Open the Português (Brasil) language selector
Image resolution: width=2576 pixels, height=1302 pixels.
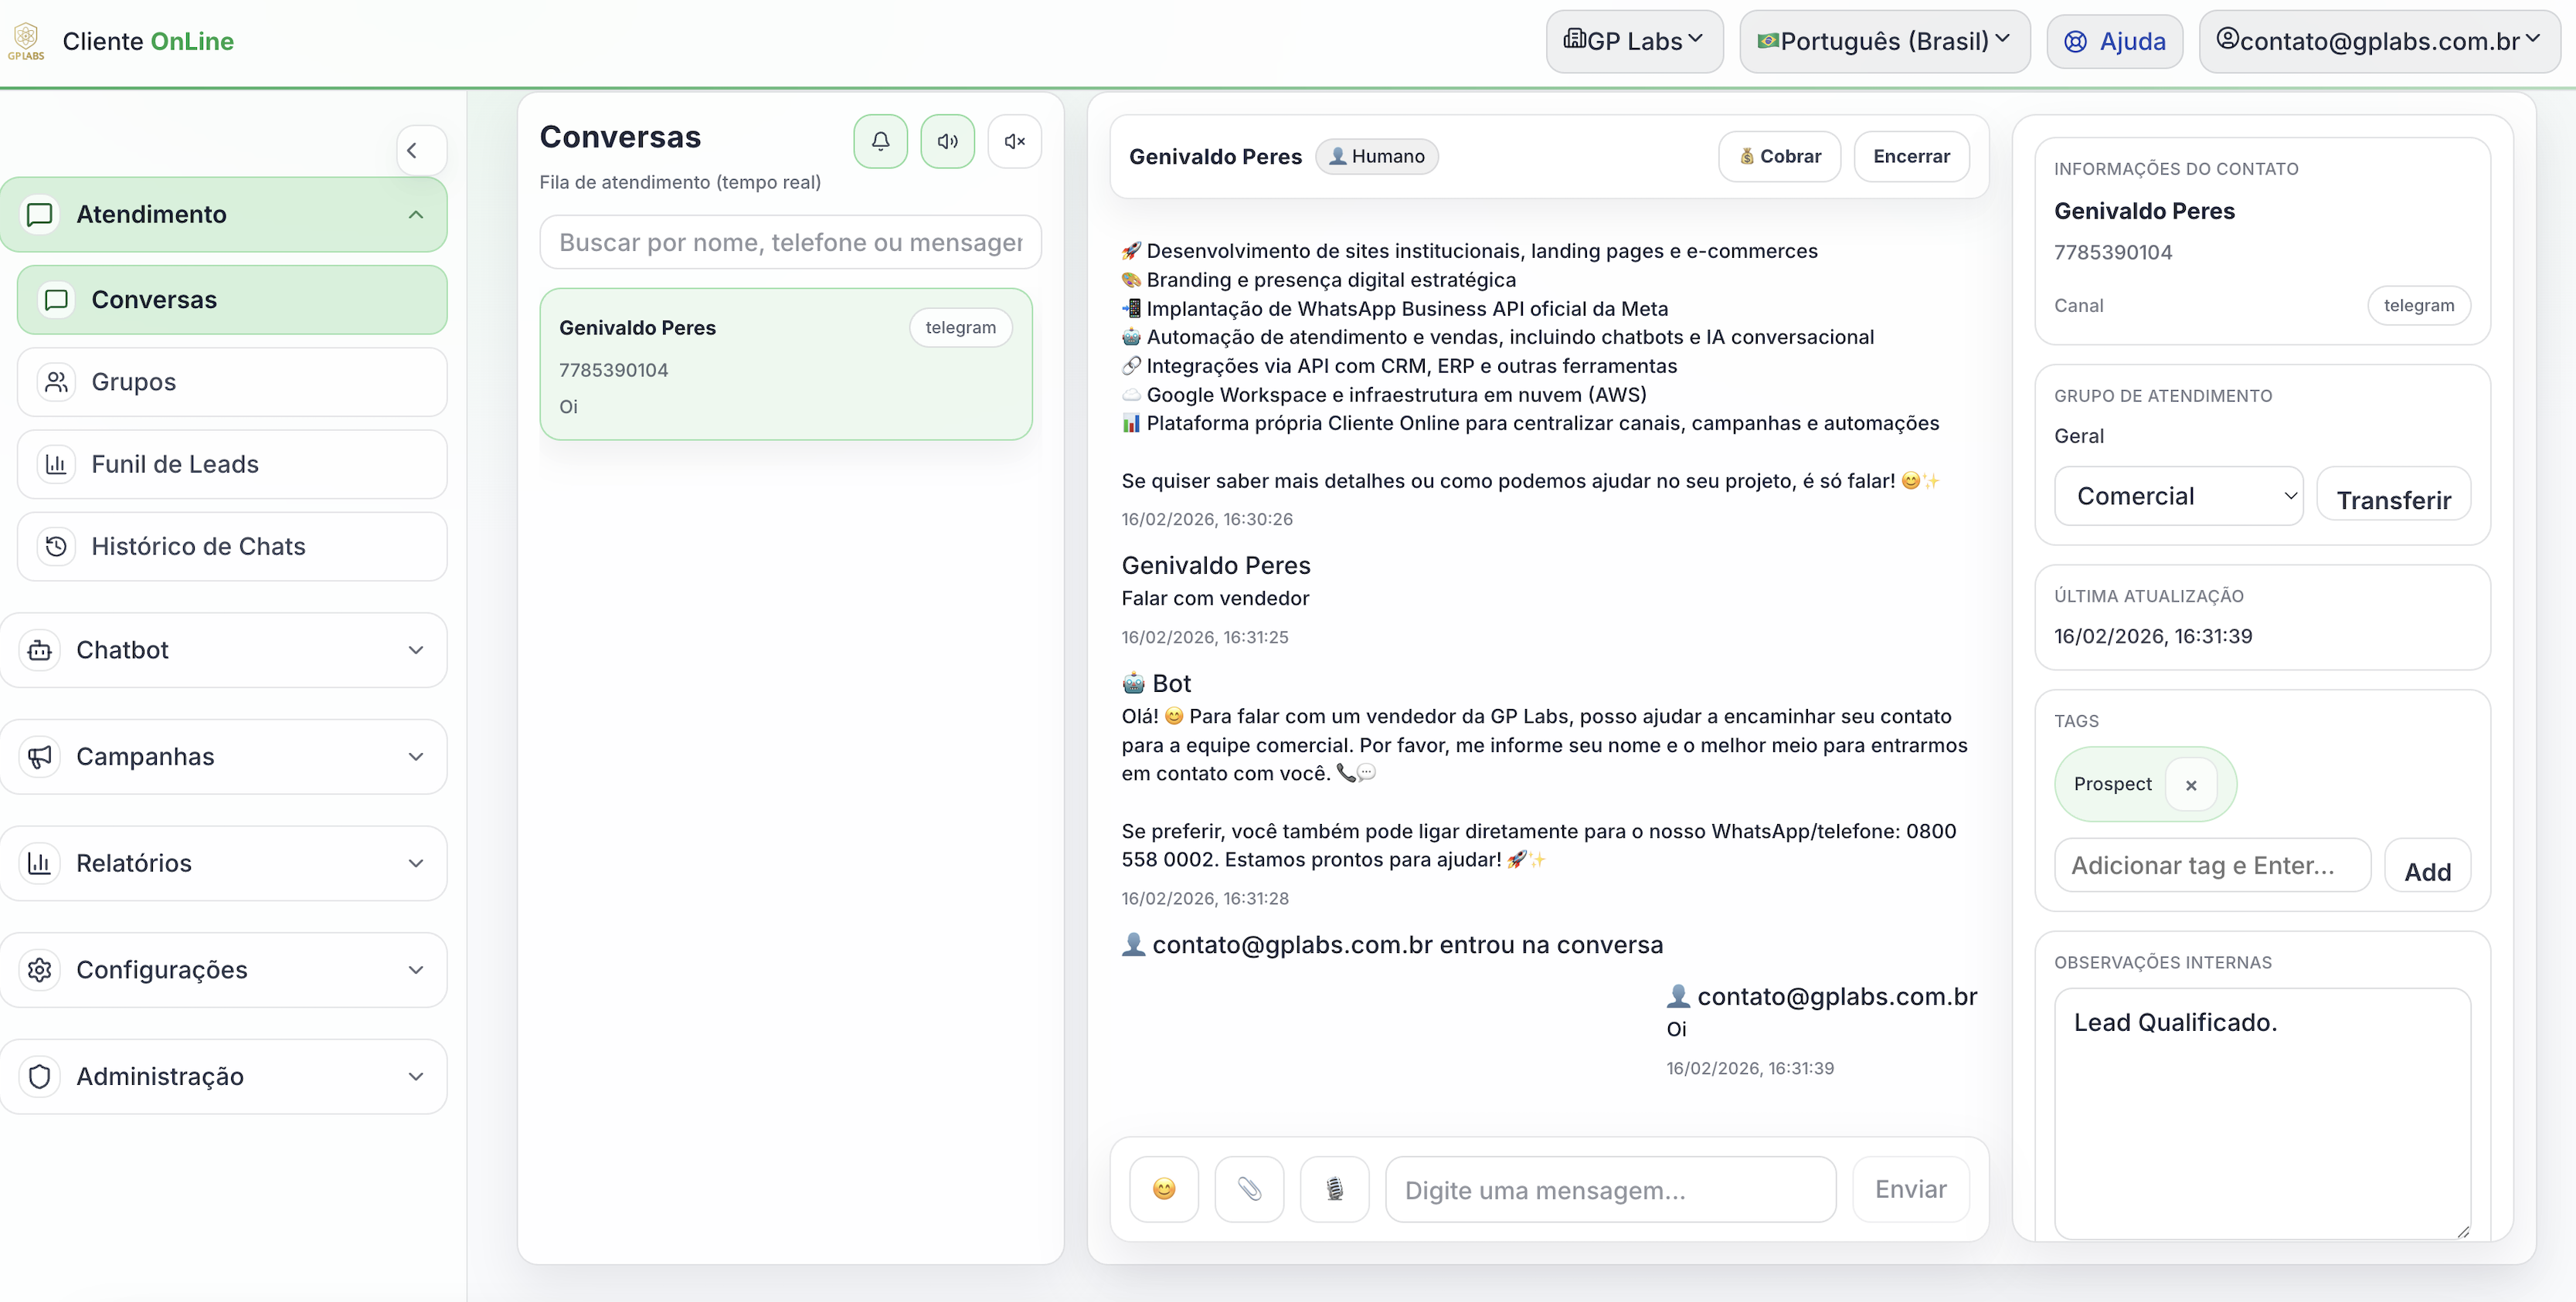[1884, 41]
